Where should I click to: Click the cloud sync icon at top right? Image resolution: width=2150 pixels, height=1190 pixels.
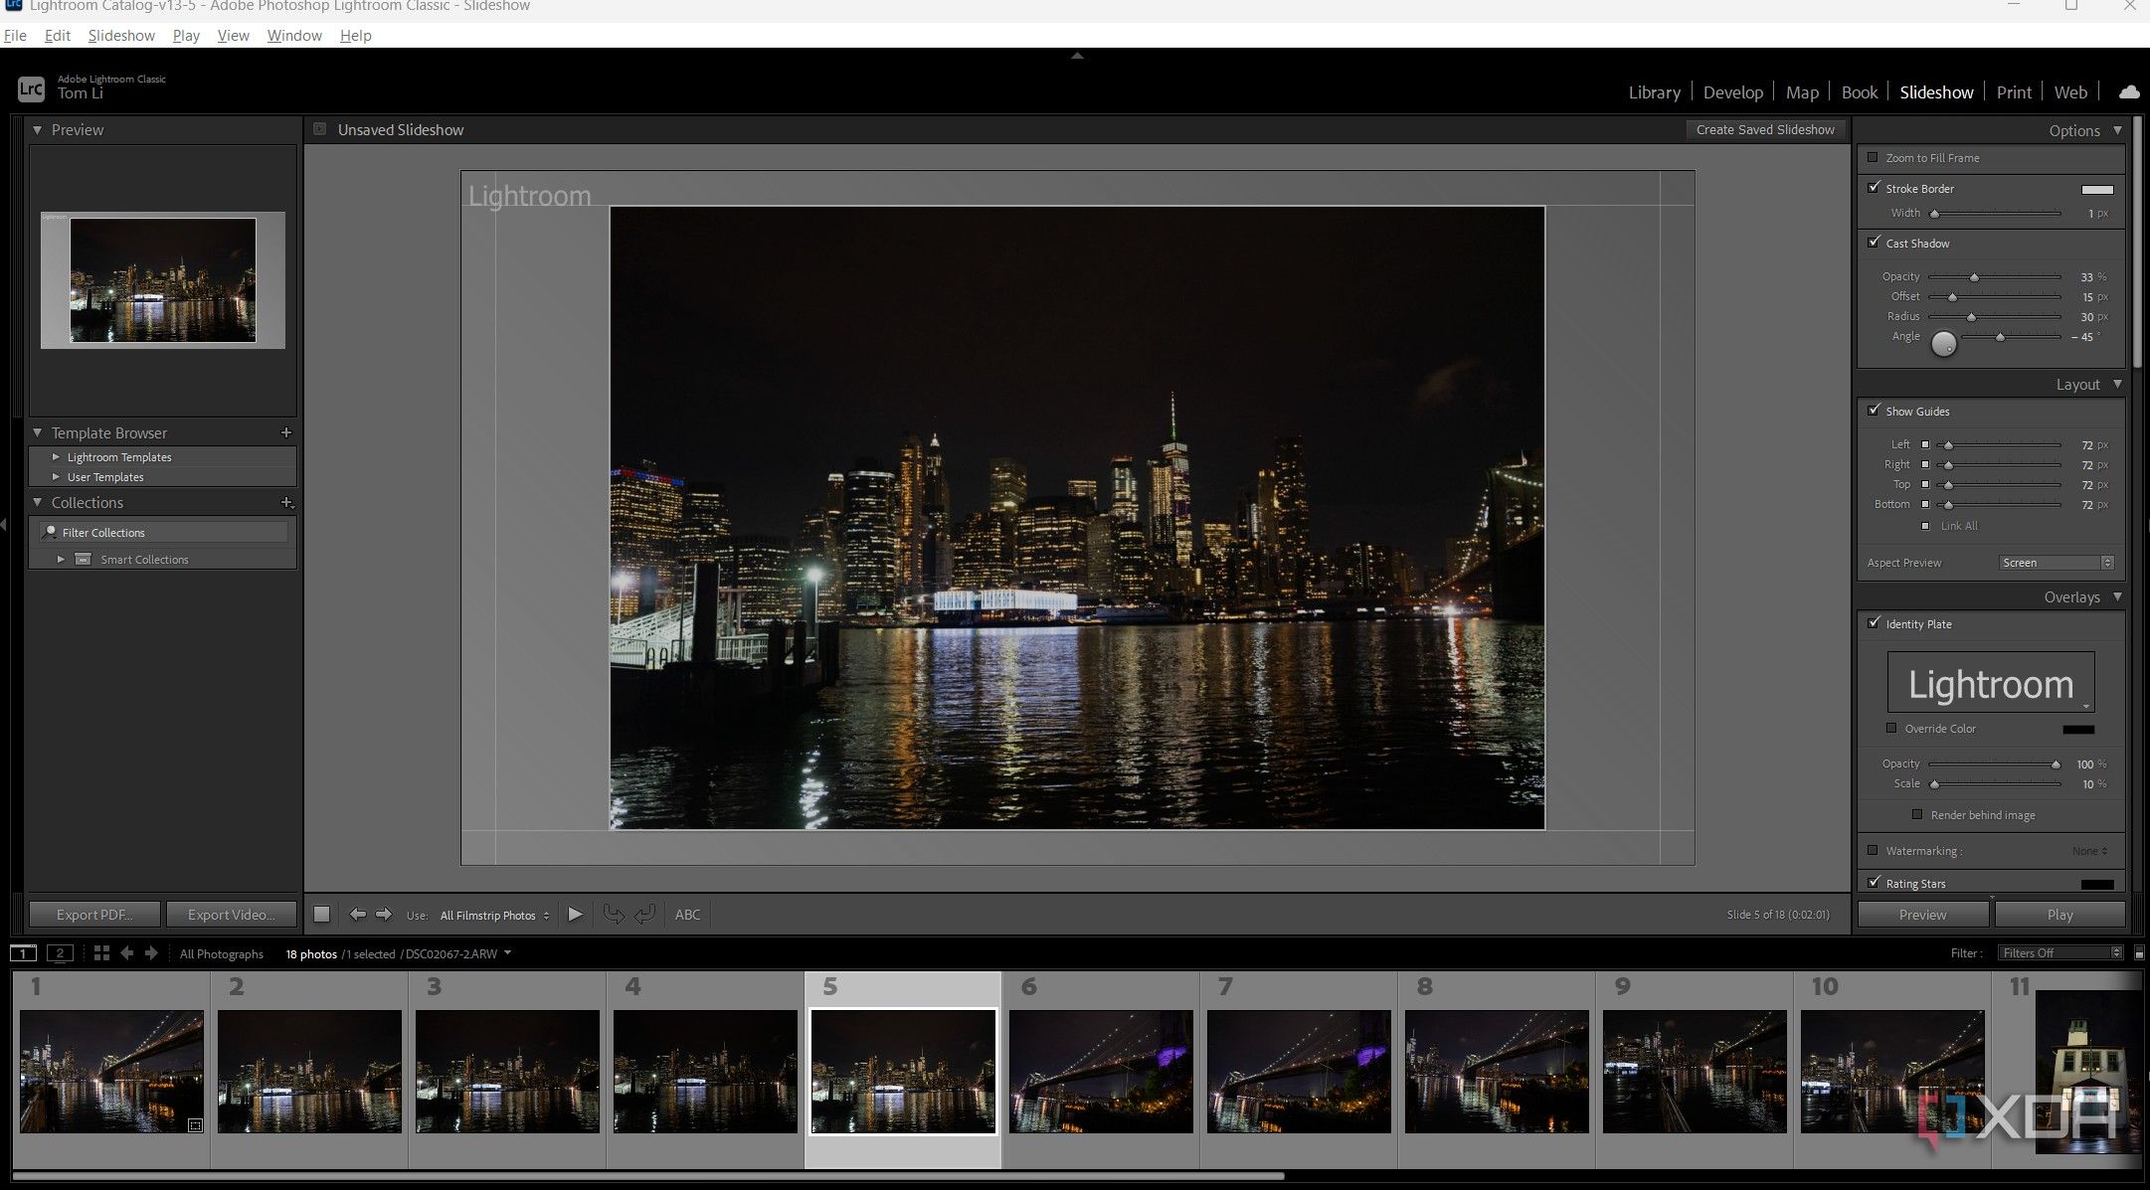pos(2128,91)
